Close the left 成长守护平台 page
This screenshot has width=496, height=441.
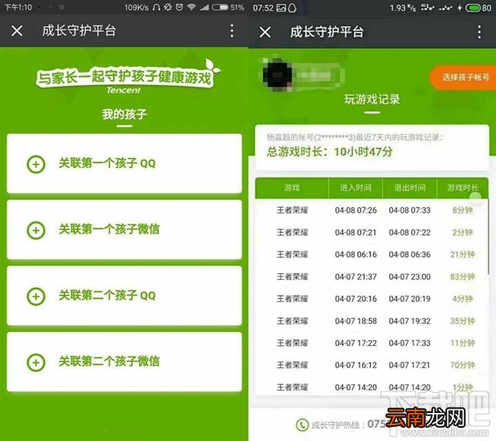coord(17,31)
